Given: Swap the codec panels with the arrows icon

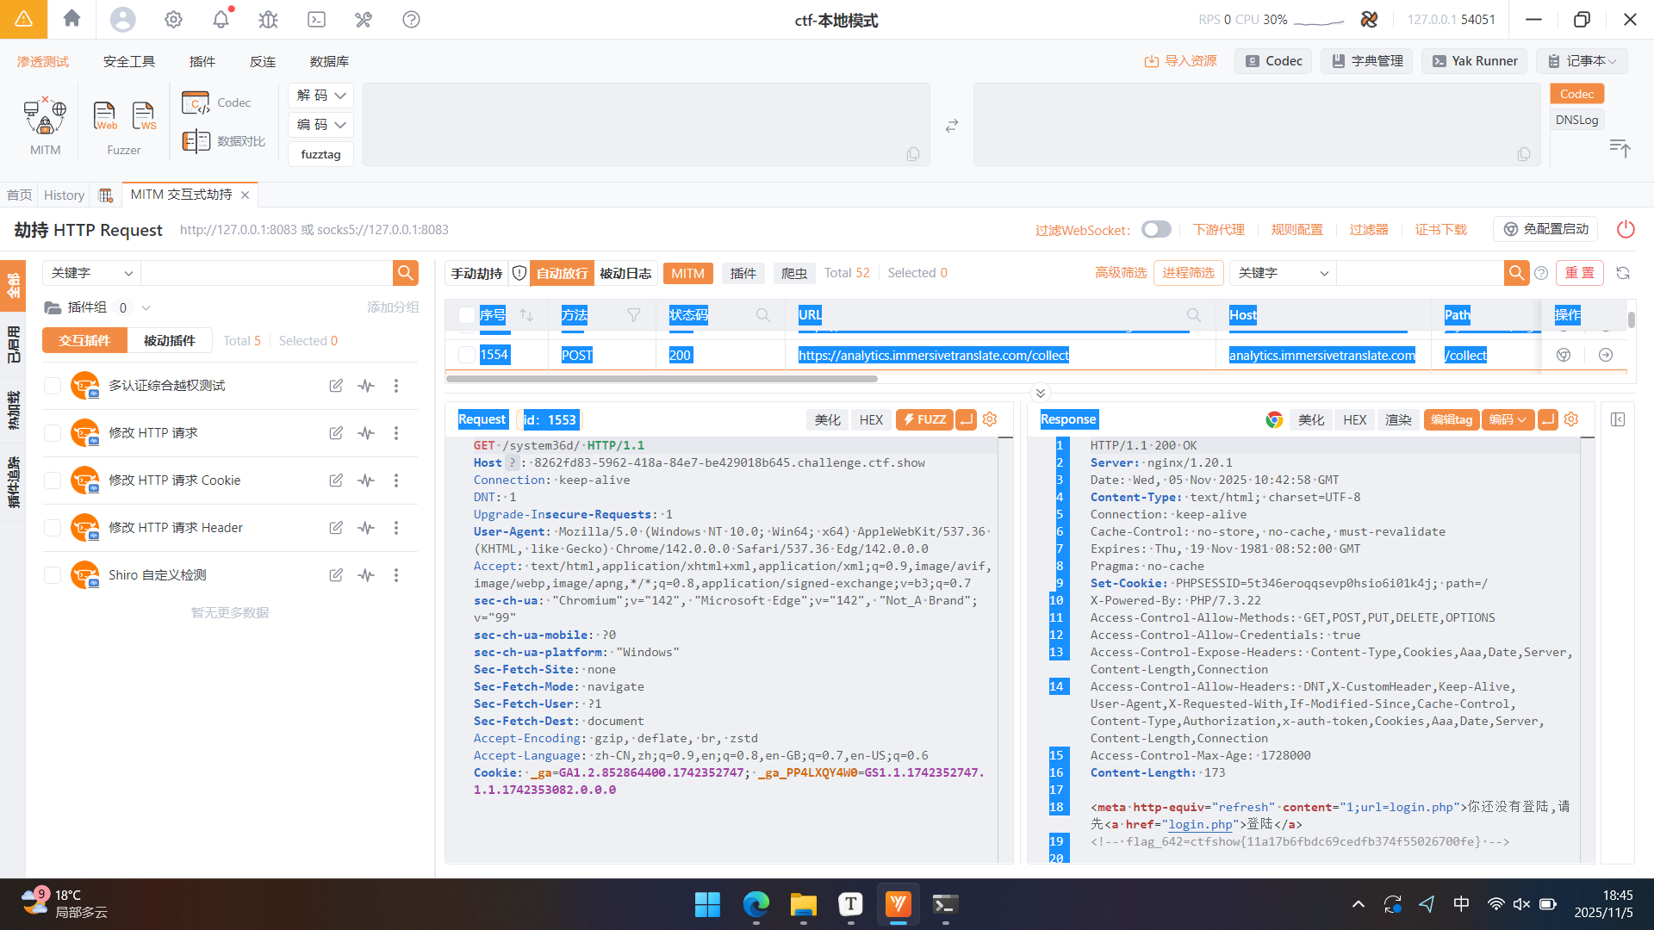Looking at the screenshot, I should tap(951, 126).
